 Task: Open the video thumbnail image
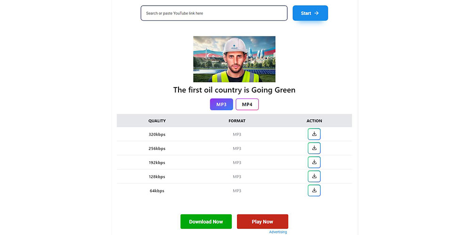(234, 59)
